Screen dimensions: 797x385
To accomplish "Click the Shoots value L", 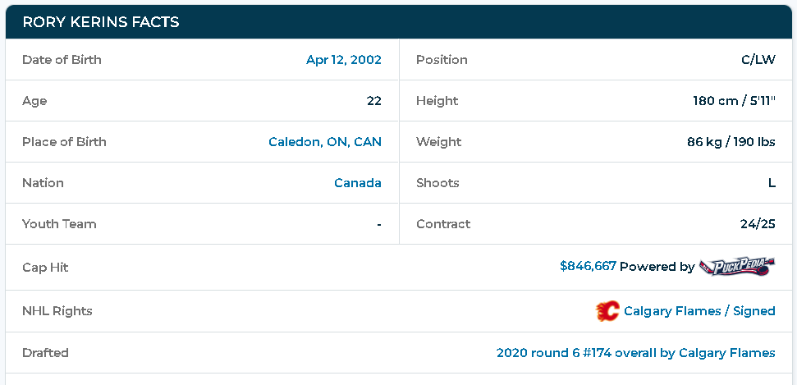I will pos(772,182).
